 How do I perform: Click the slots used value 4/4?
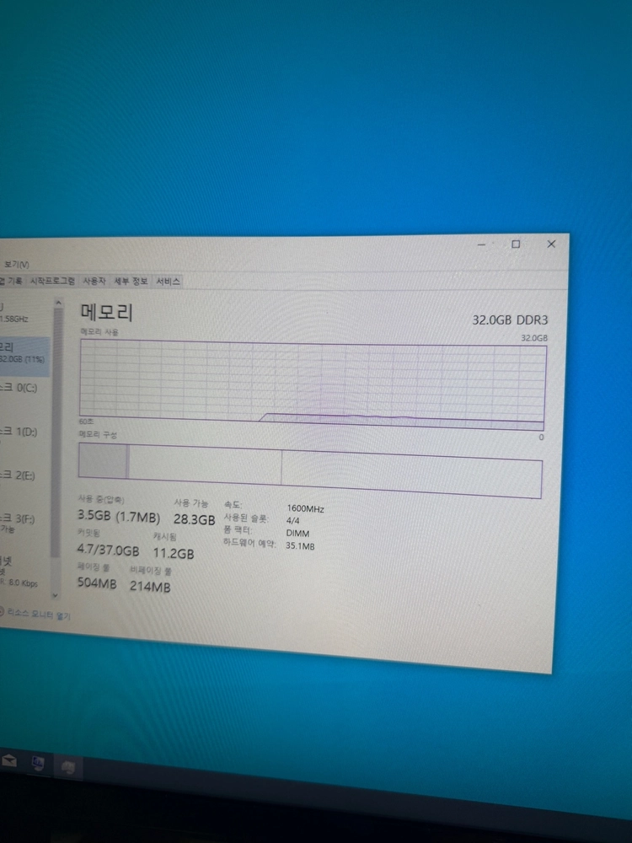[x=293, y=520]
